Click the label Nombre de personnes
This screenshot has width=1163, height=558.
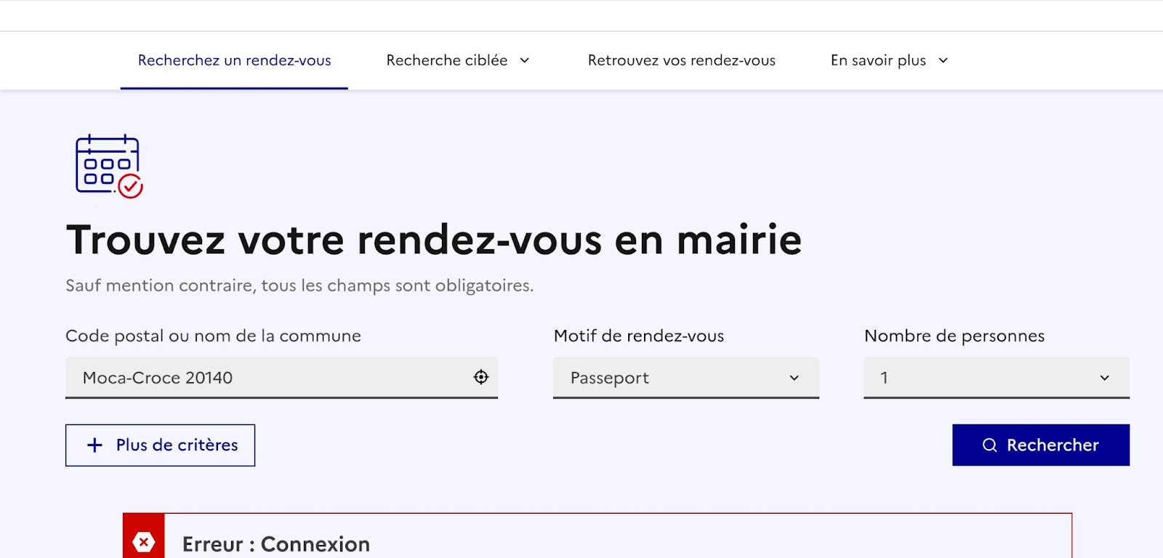[954, 336]
